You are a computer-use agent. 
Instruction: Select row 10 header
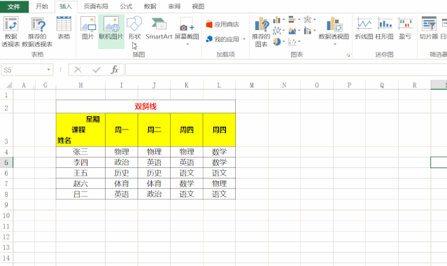pyautogui.click(x=6, y=216)
